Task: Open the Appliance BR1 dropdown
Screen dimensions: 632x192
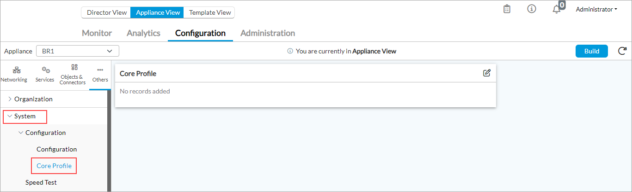Action: (x=77, y=51)
